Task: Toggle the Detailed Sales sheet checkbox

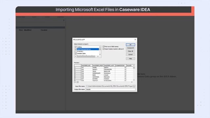Action: point(76,53)
